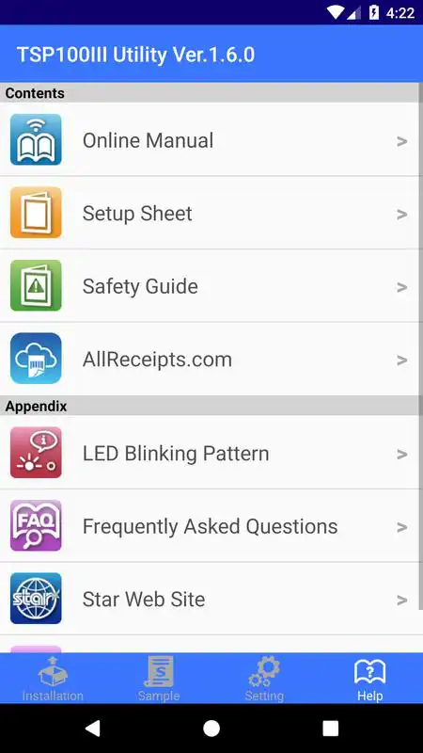423x753 pixels.
Task: Tap the Online Manual book icon
Action: click(x=36, y=139)
